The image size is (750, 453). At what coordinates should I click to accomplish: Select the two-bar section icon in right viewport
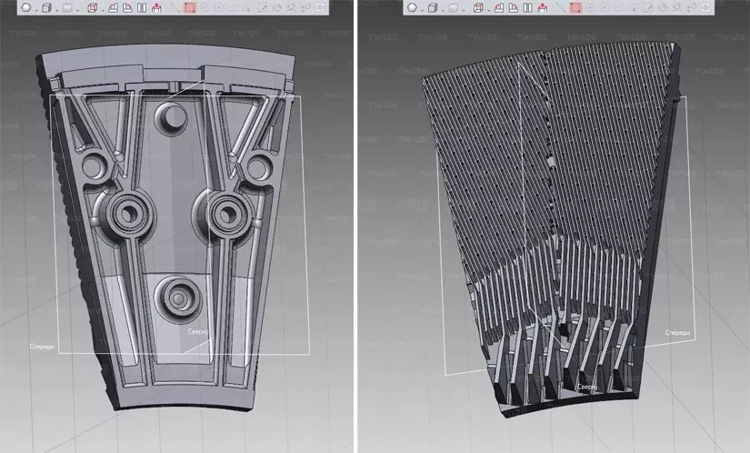coord(527,7)
